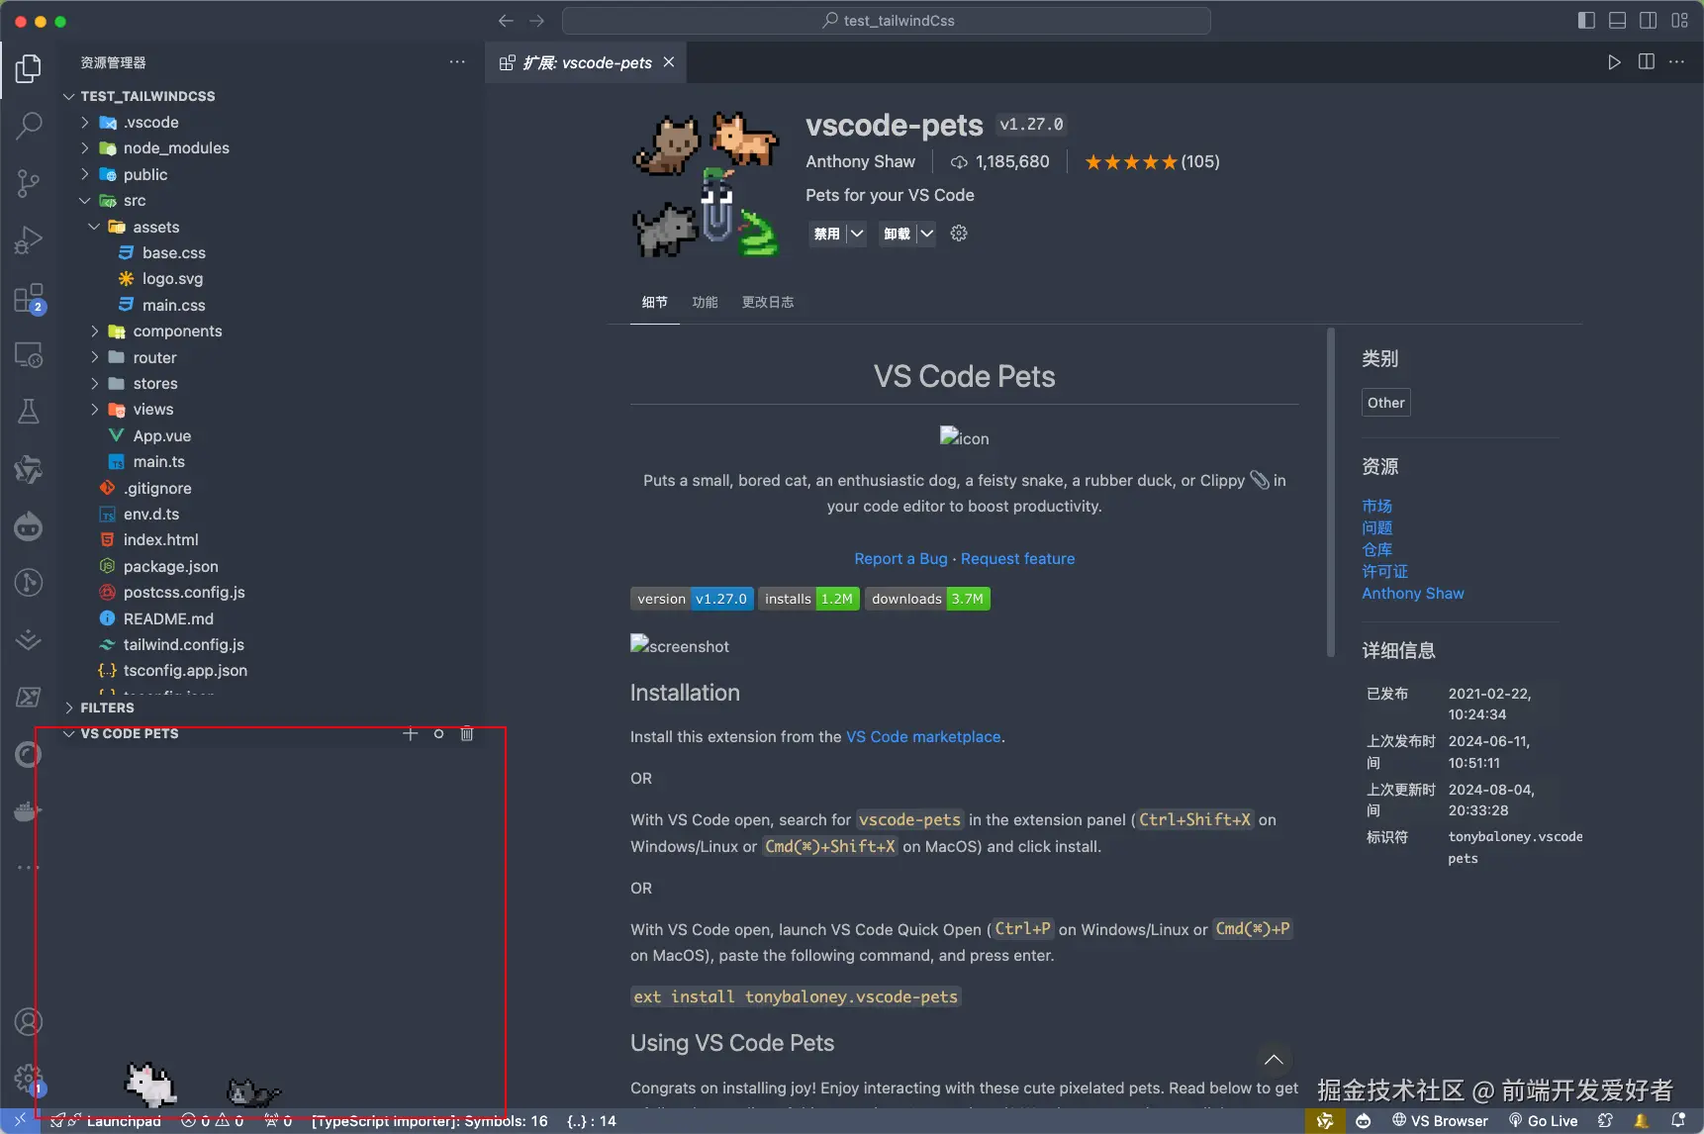
Task: Click the gray cat in the pets panel
Action: (x=253, y=1092)
